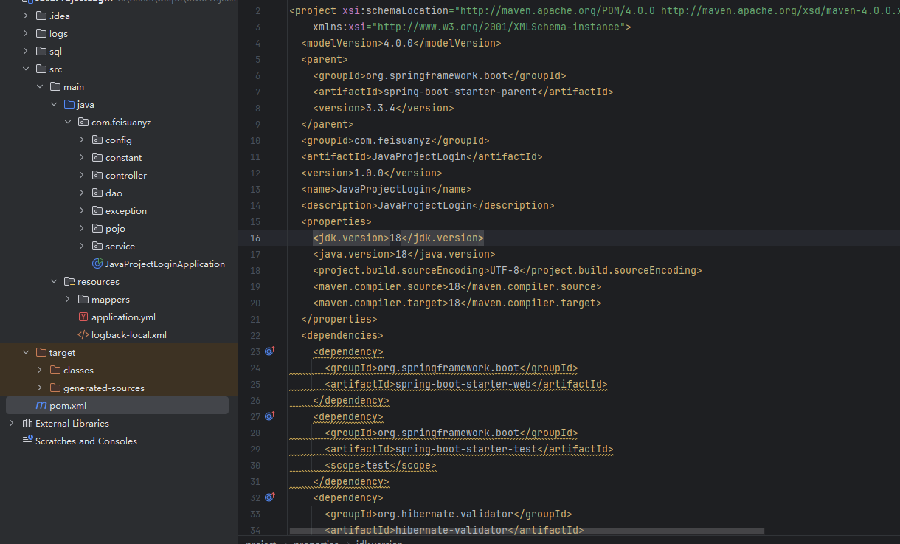Expand the dao package arrow

pyautogui.click(x=82, y=193)
